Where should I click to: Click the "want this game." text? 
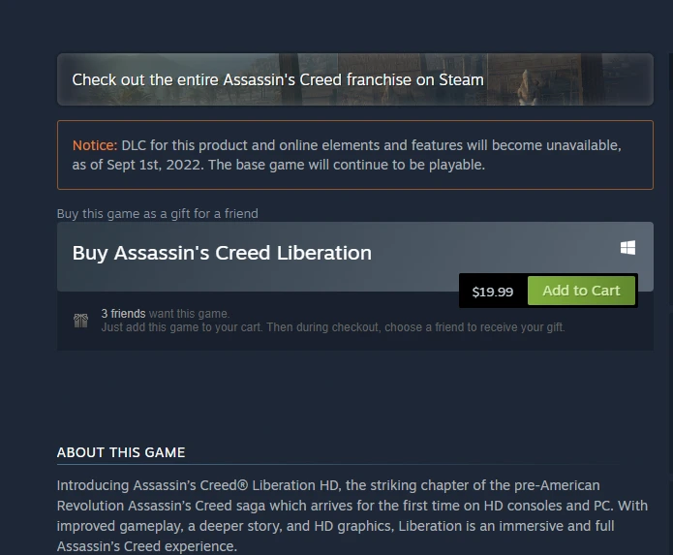[x=189, y=314]
